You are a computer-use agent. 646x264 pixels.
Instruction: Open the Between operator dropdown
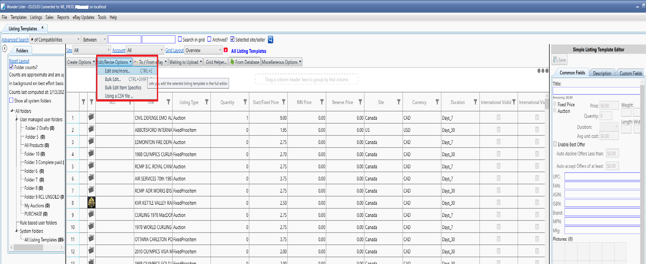pos(94,39)
